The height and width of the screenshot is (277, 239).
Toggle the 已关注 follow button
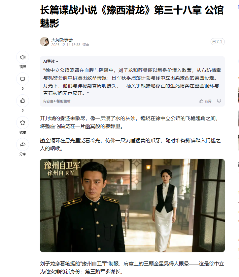click(218, 42)
